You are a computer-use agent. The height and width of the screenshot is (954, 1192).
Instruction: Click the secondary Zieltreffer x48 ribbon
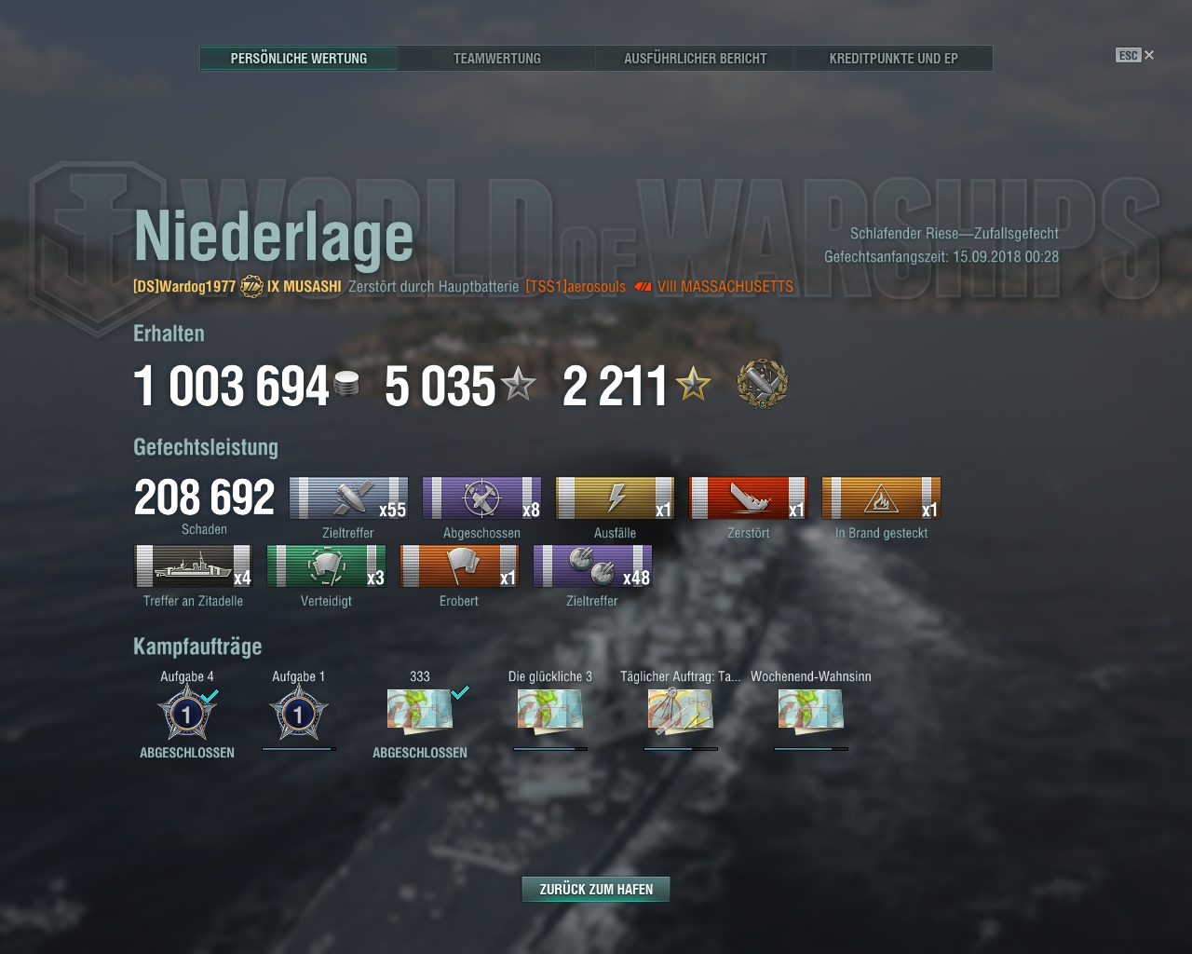click(x=592, y=566)
